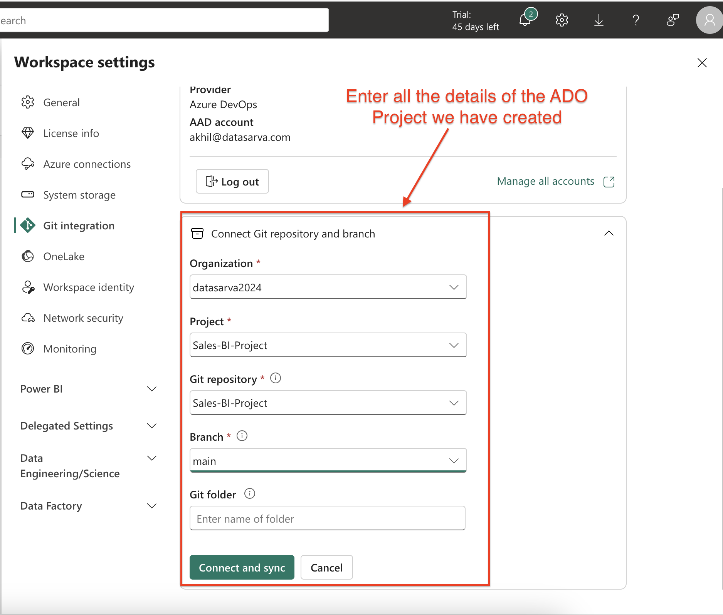Click the Git folder name field

pyautogui.click(x=327, y=518)
